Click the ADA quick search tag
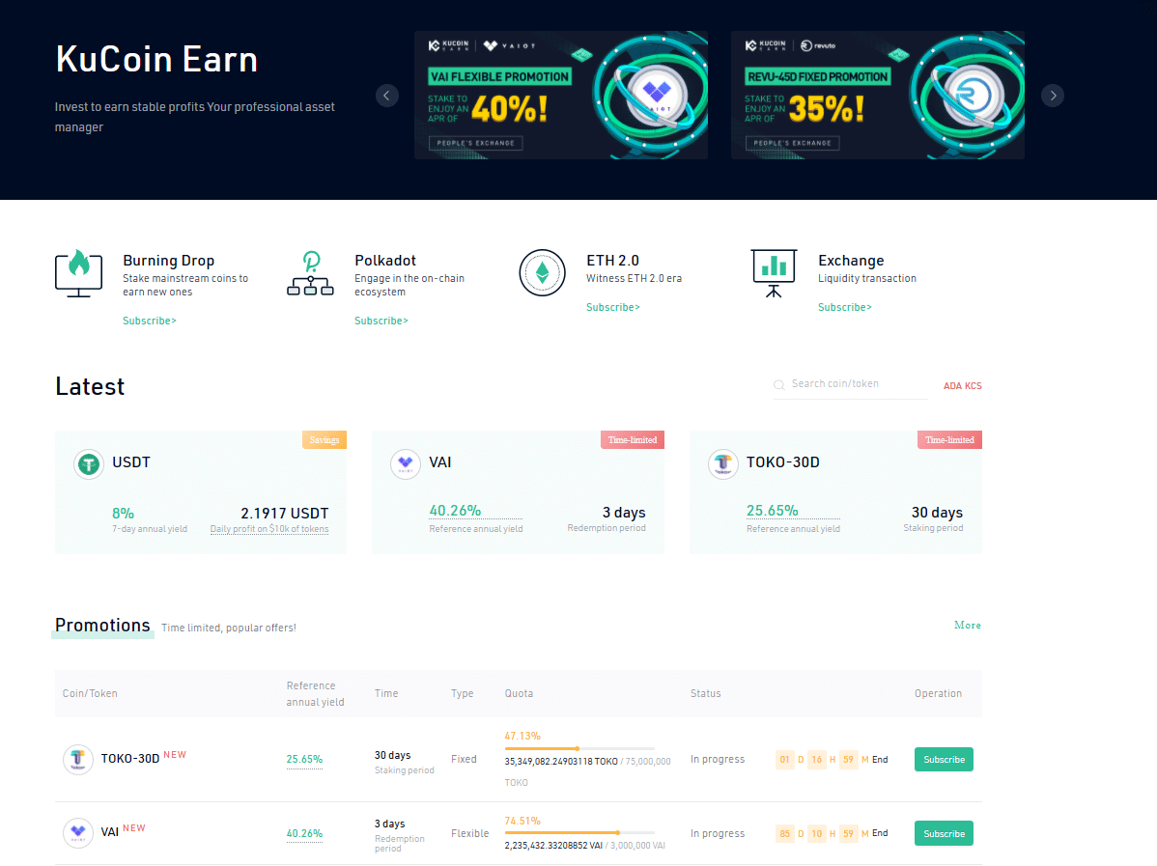Image resolution: width=1157 pixels, height=866 pixels. click(x=952, y=386)
